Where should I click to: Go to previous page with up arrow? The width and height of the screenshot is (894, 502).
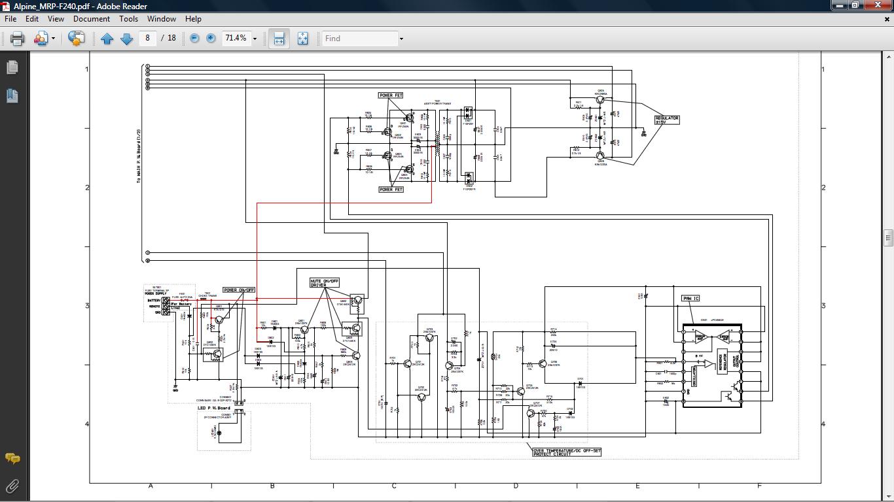click(107, 39)
